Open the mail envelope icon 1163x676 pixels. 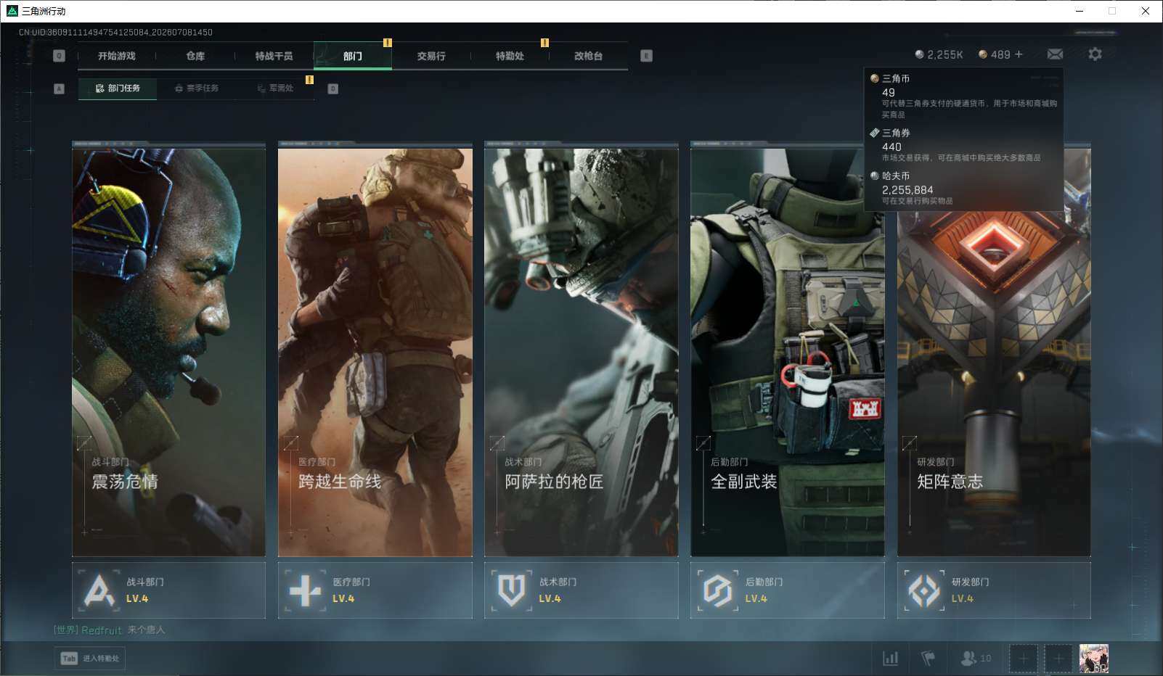tap(1055, 54)
